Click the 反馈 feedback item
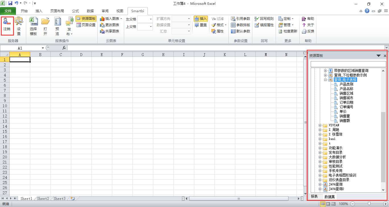This screenshot has width=389, height=207. click(308, 31)
